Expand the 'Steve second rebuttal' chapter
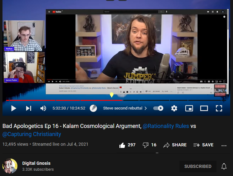This screenshot has height=176, width=233. coord(125,108)
